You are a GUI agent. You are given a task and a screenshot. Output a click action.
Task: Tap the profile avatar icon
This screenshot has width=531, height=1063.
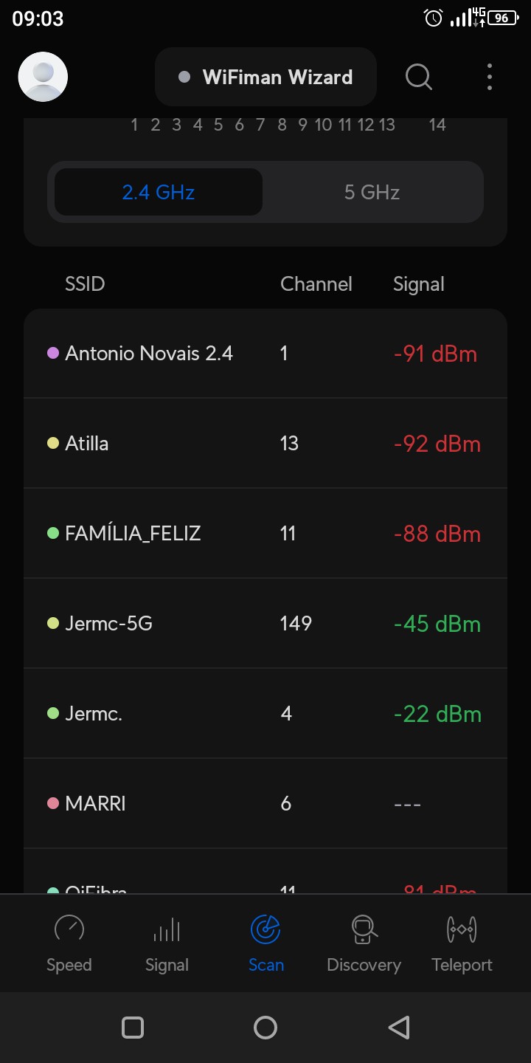coord(43,77)
